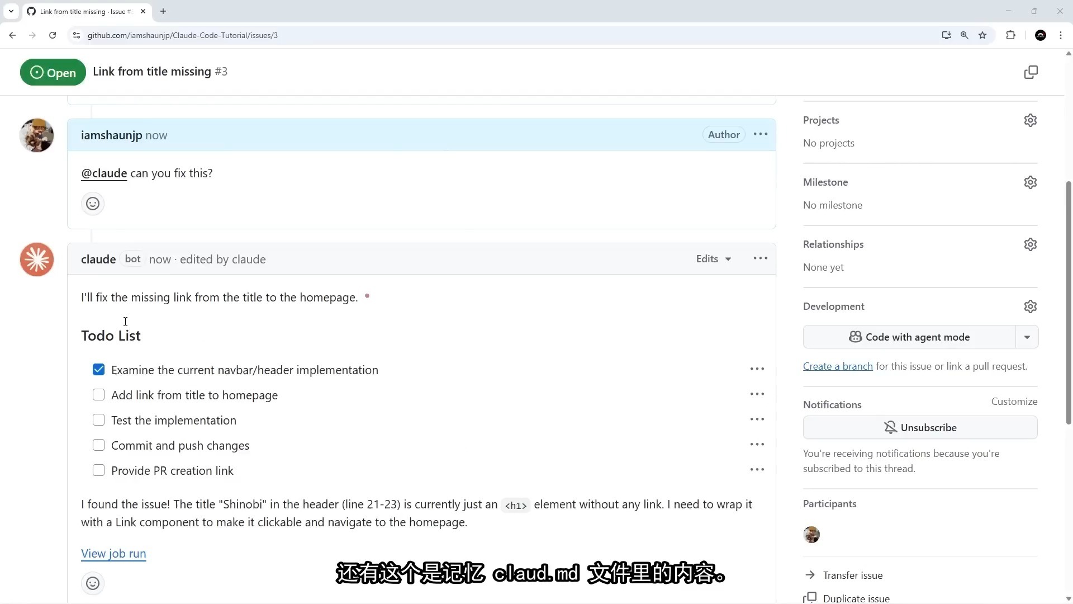1073x604 pixels.
Task: Open browser extensions puzzle icon
Action: pyautogui.click(x=1010, y=35)
